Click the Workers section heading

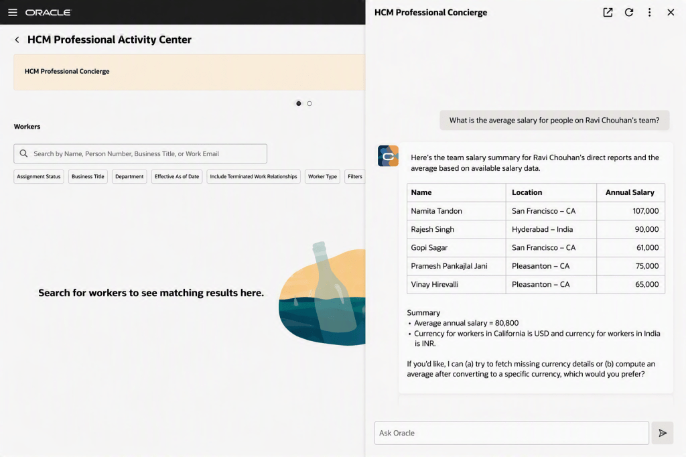point(27,127)
